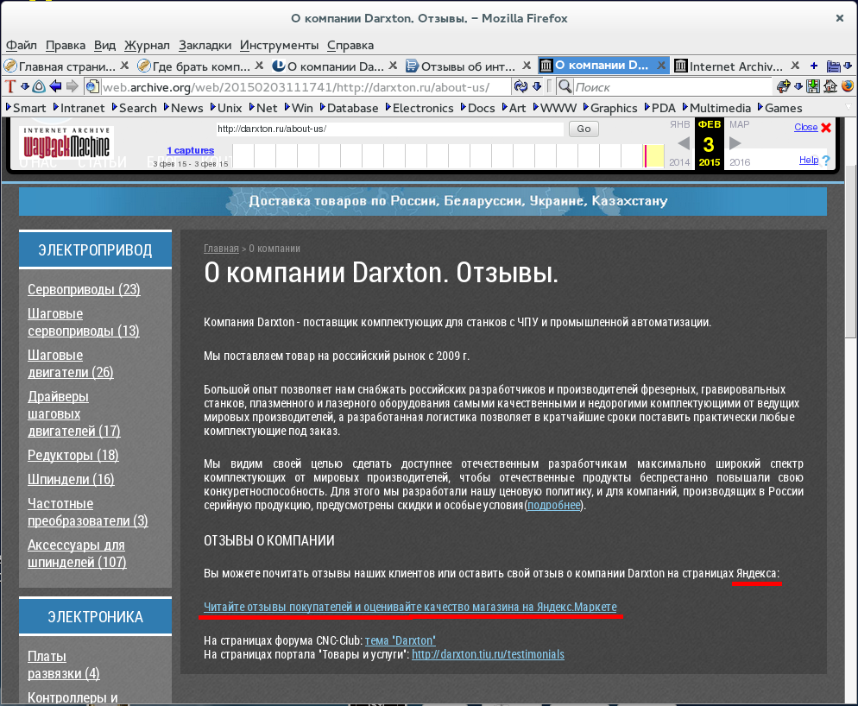Click the magnifier search engine icon

(x=565, y=86)
